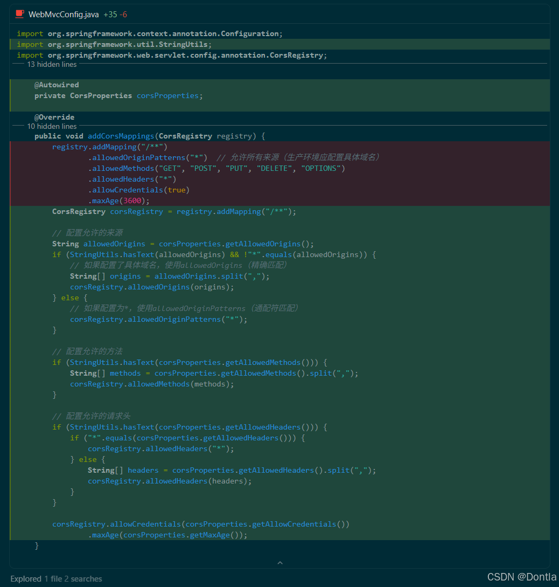559x587 pixels.
Task: Click the @Override annotation
Action: click(54, 117)
